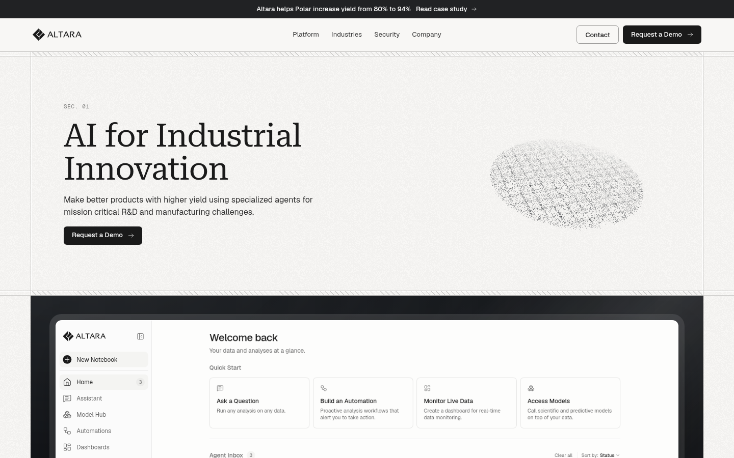Select Assistant in the app sidebar
Image resolution: width=734 pixels, height=458 pixels.
click(x=103, y=398)
